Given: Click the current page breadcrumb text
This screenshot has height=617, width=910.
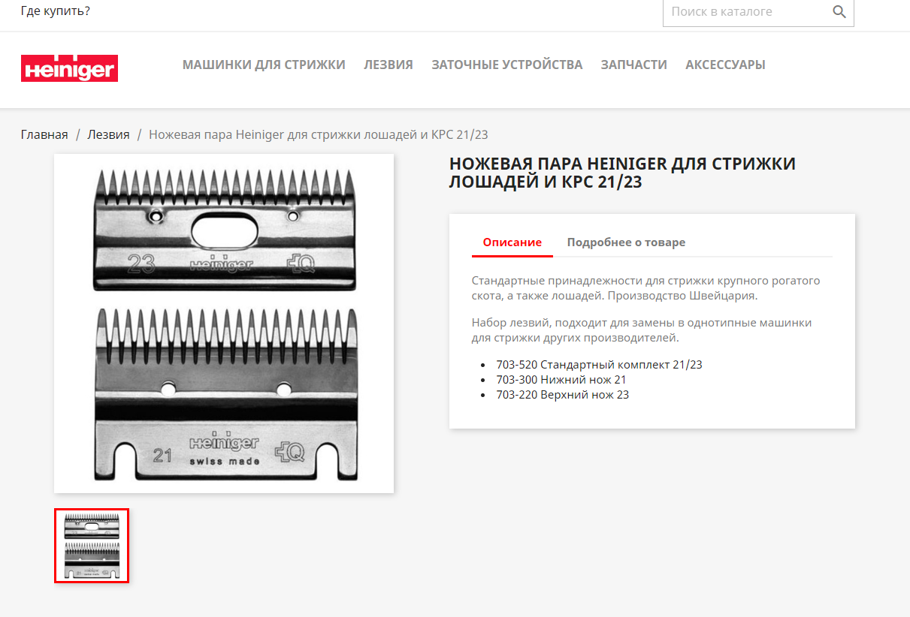Looking at the screenshot, I should click(x=318, y=134).
